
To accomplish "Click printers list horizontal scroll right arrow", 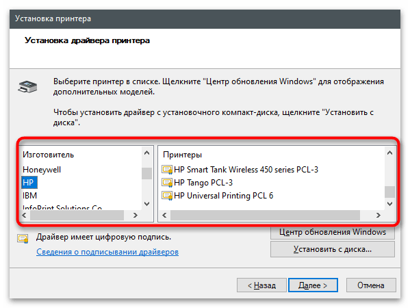I will point(378,215).
